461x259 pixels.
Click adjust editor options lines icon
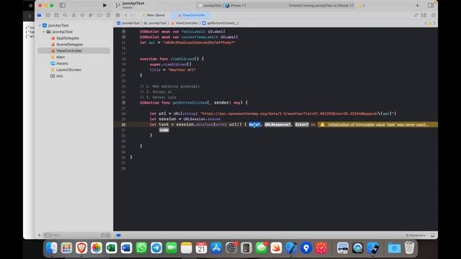pyautogui.click(x=424, y=15)
